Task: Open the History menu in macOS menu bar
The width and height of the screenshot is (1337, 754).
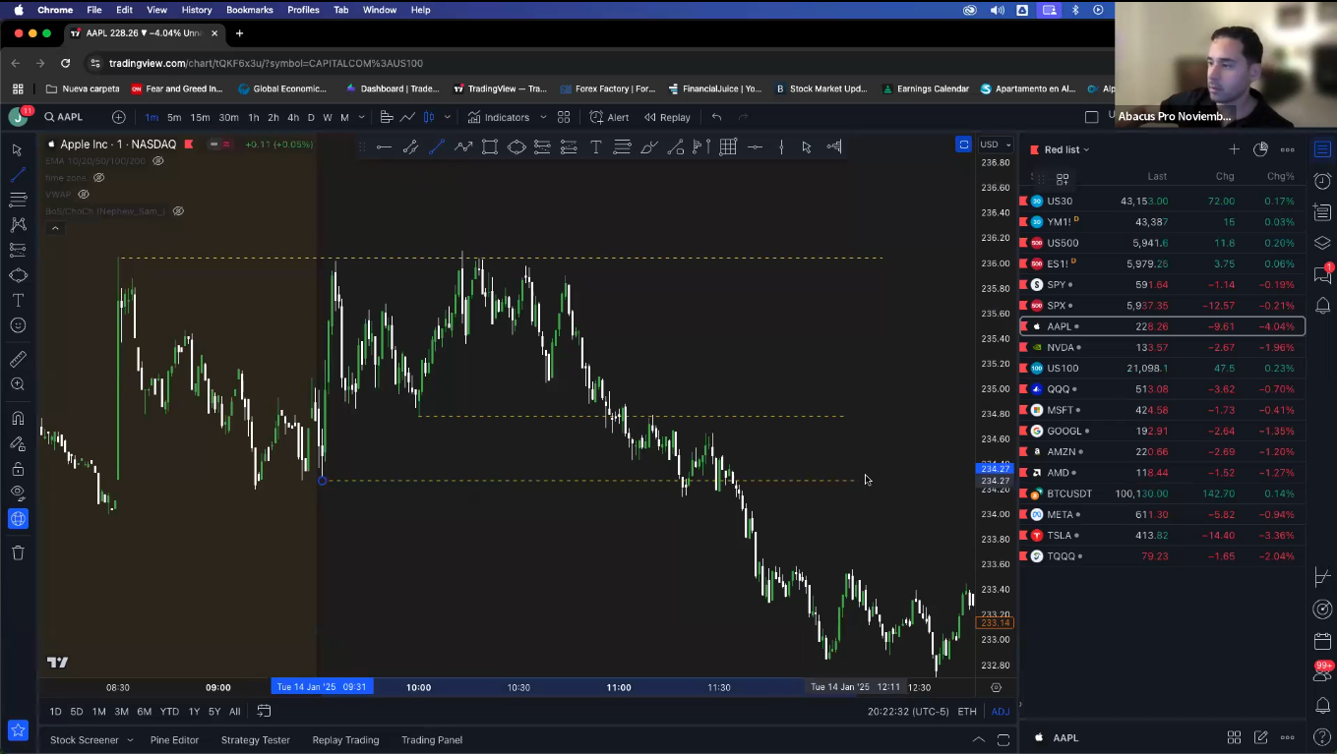Action: (197, 10)
